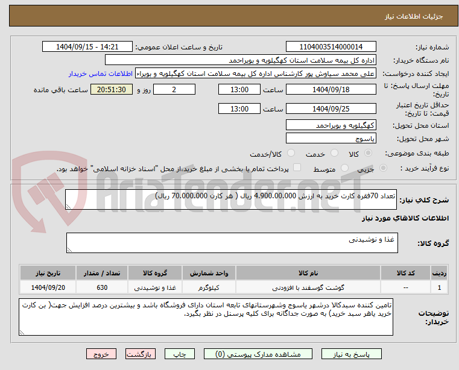
Task: Click the remaining days field showing 2
Action: (174, 90)
